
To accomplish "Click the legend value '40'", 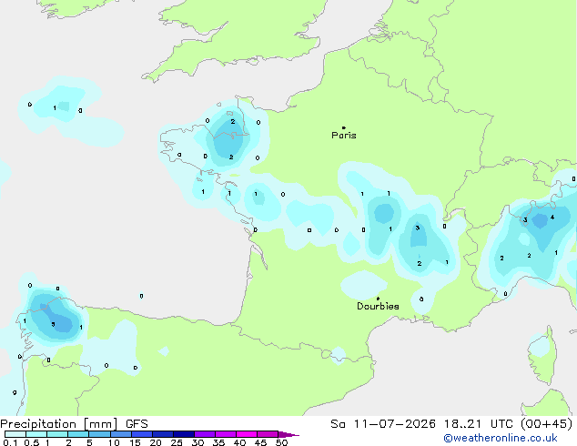I will click(239, 442).
